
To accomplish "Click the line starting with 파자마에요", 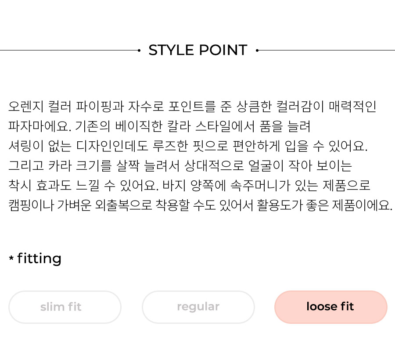I will (x=159, y=126).
